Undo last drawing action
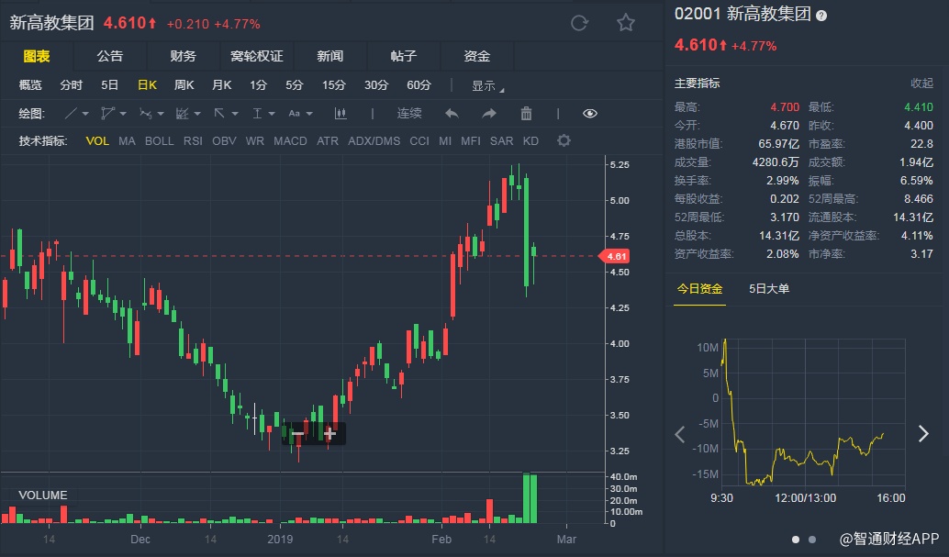949x557 pixels. 452,113
